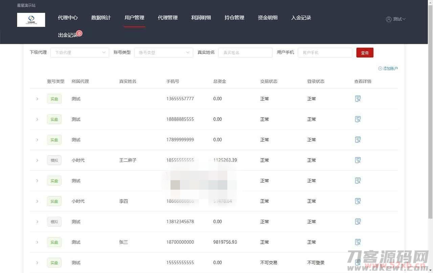Expand the 王二麻子 user row
Screen dimensions: 433x273
pyautogui.click(x=37, y=160)
